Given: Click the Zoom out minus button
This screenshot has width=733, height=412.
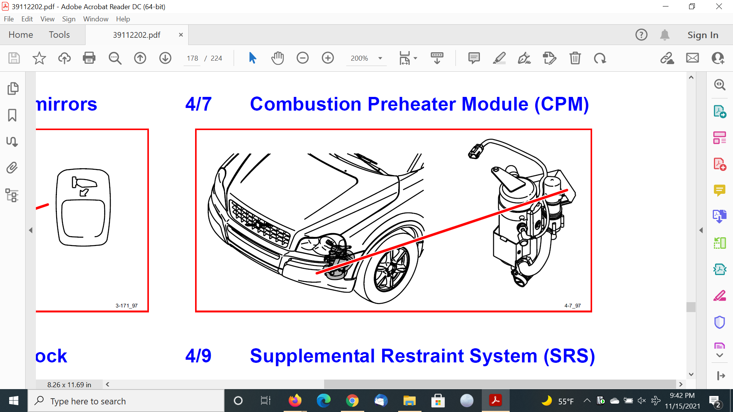Looking at the screenshot, I should (x=302, y=58).
